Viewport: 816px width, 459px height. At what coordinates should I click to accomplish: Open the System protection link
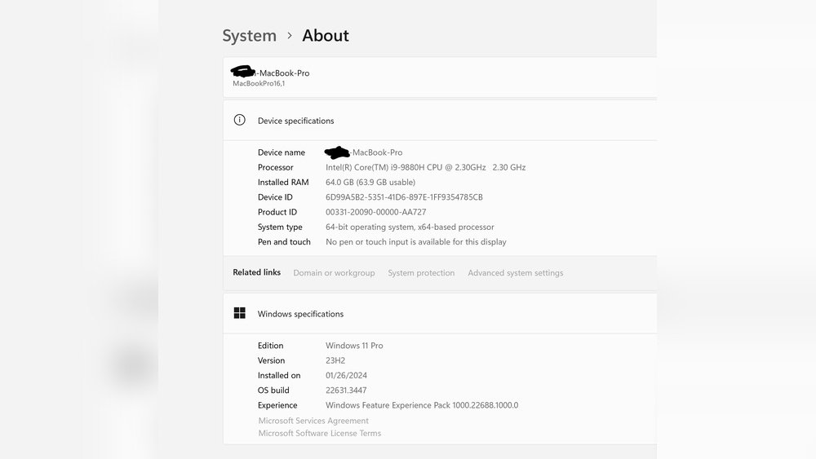421,273
